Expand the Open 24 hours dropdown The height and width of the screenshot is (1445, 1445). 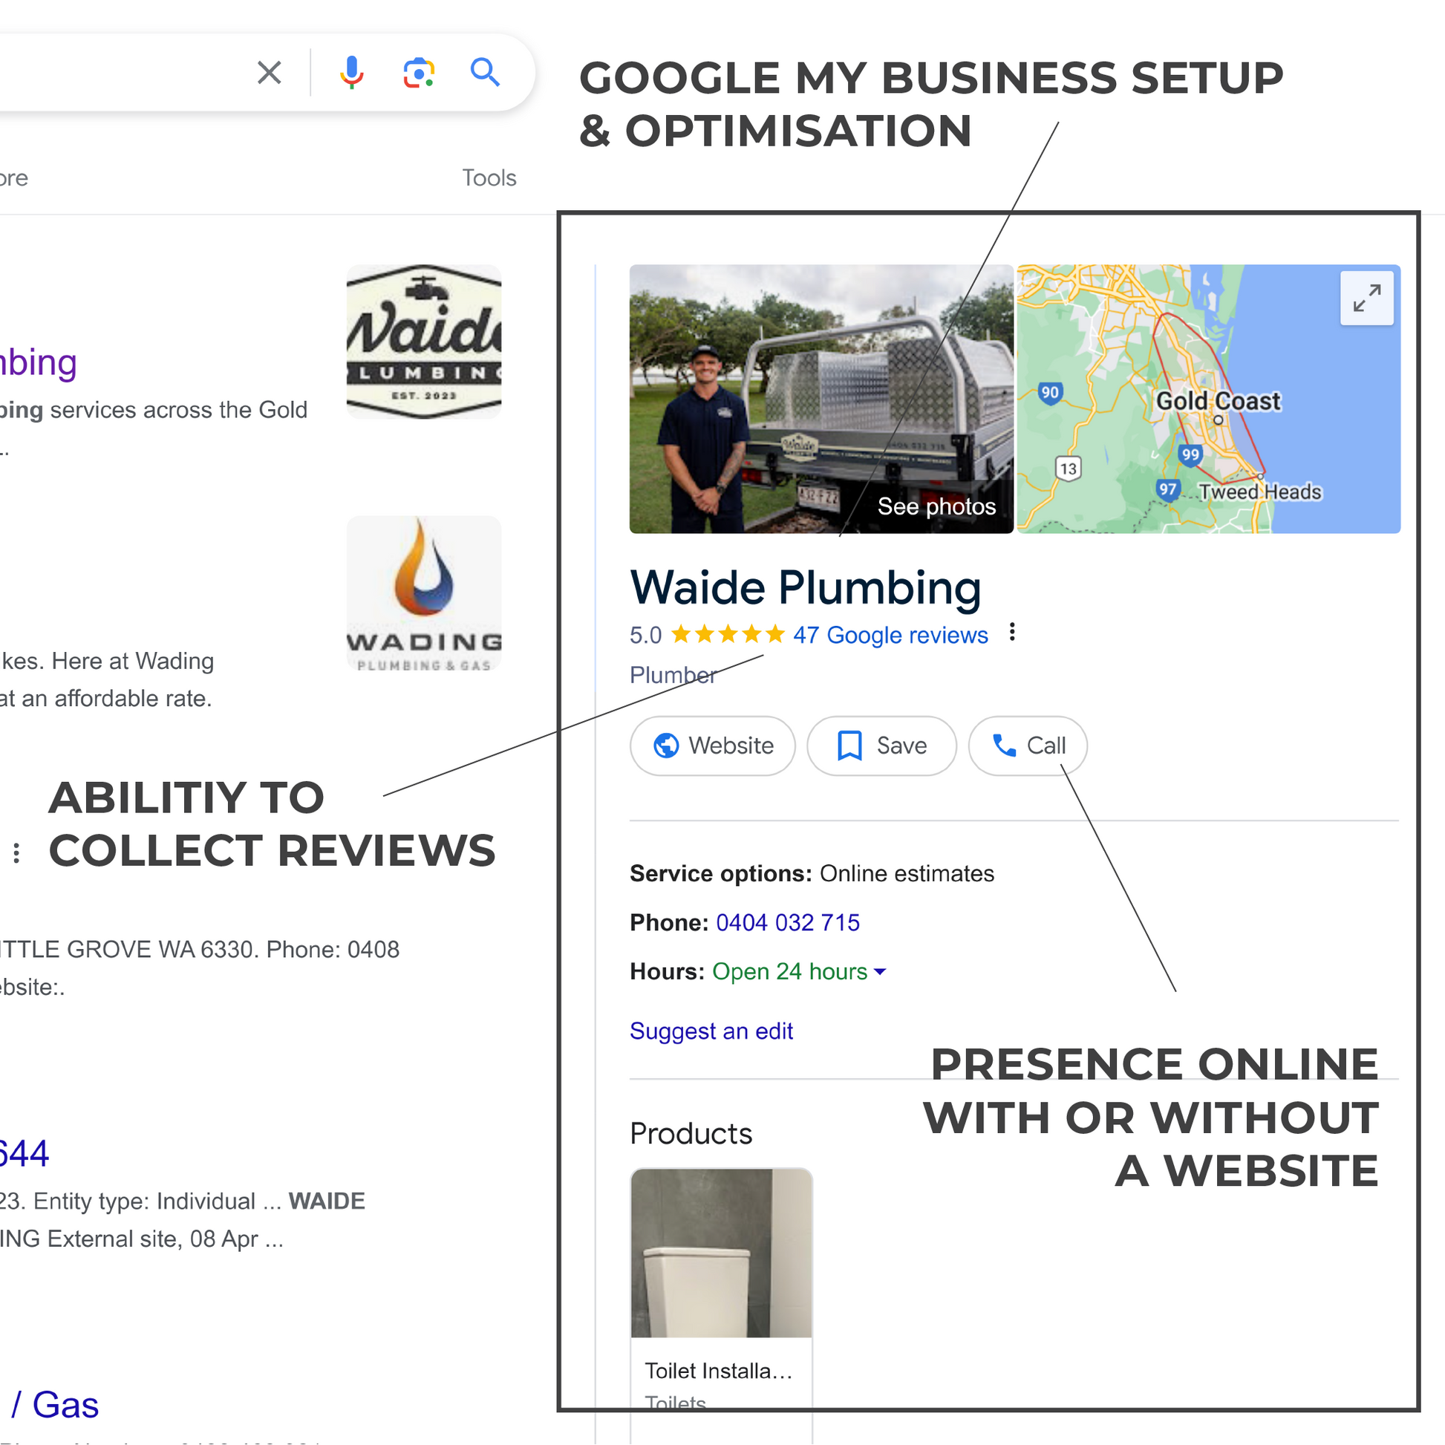tap(799, 971)
